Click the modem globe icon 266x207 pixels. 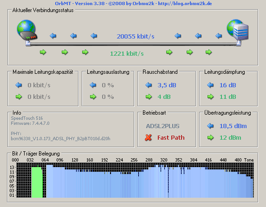click(x=27, y=30)
